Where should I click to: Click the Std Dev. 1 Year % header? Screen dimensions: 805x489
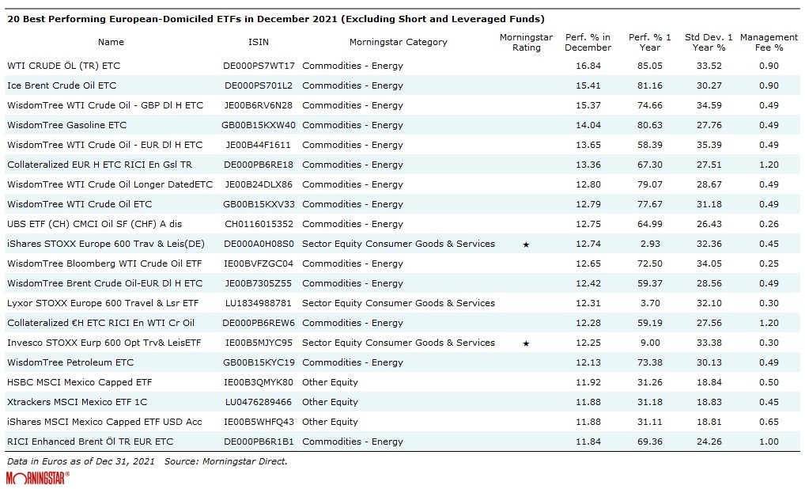click(709, 43)
